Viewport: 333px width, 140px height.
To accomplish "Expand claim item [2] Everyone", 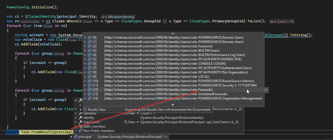I will point(85,46).
